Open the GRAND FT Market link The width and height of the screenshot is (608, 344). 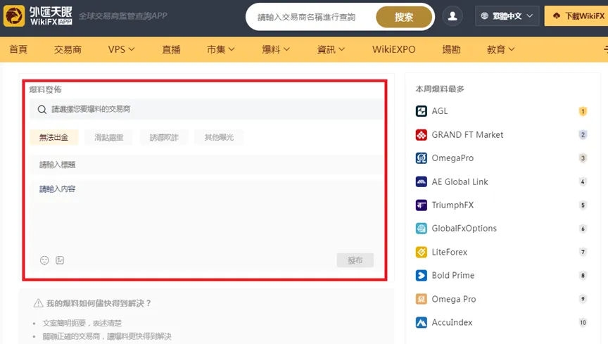coord(468,135)
